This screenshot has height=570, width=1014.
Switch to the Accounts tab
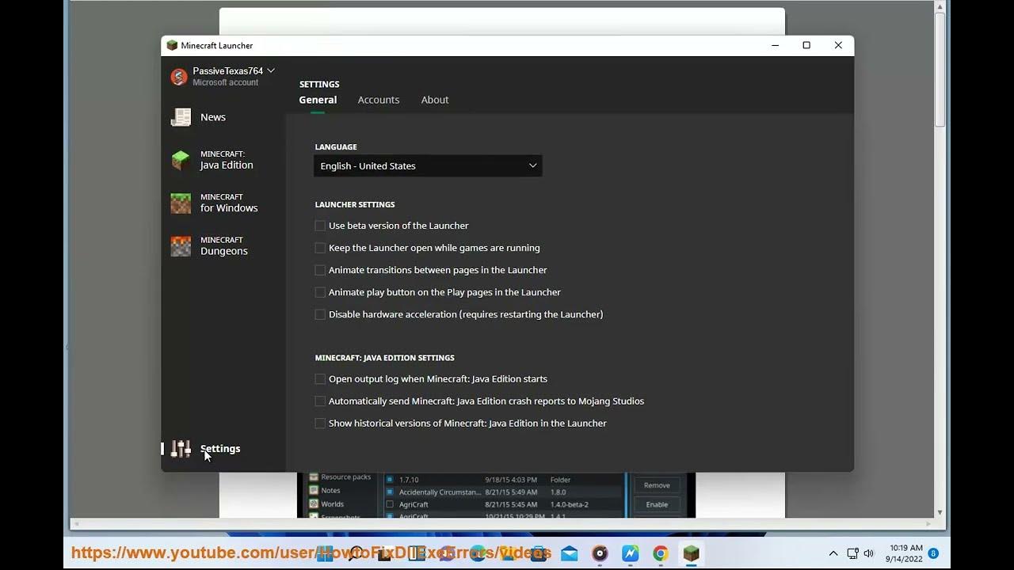click(378, 100)
